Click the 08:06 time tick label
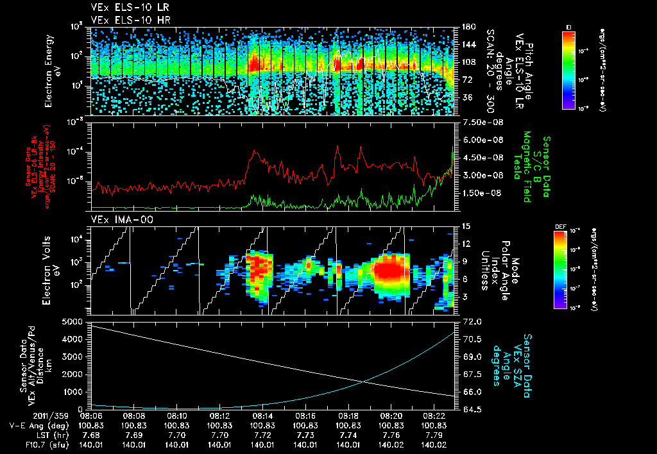This screenshot has height=454, width=657. point(90,417)
